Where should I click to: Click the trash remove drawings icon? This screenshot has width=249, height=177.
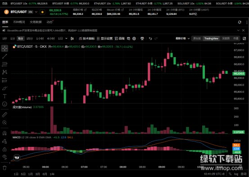pyautogui.click(x=5, y=168)
